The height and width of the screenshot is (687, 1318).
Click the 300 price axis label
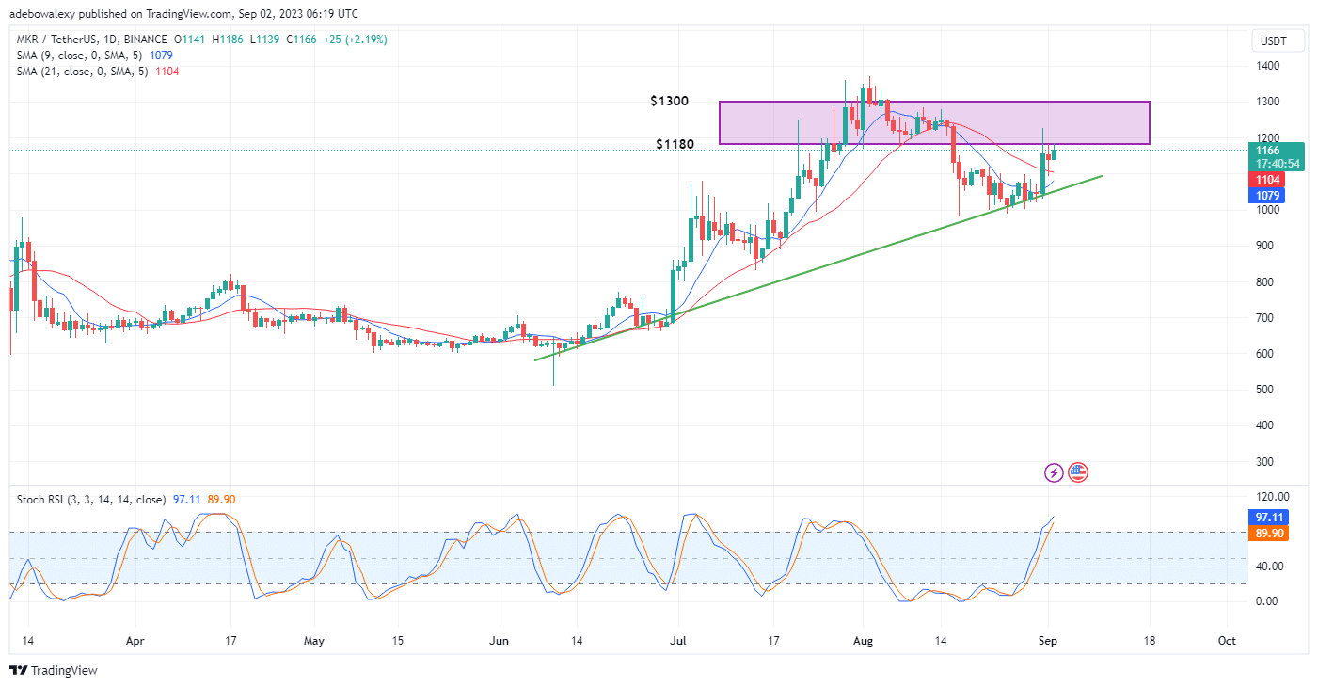(x=1266, y=461)
